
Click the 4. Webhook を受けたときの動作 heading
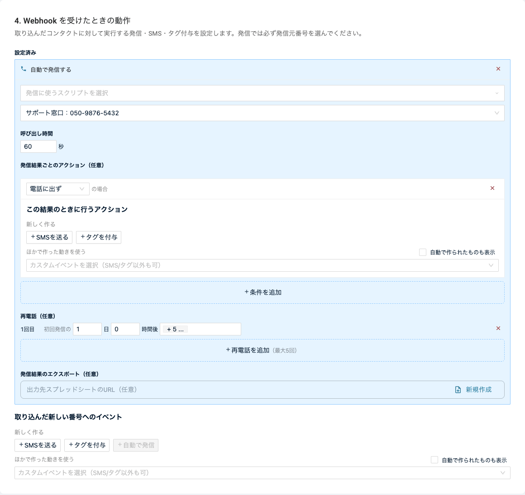[72, 21]
